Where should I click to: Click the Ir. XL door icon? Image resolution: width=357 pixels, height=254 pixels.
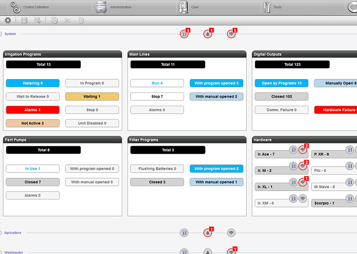coord(293,182)
